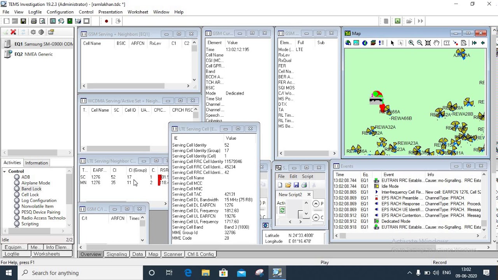Collapse the Control tree node

[4, 171]
